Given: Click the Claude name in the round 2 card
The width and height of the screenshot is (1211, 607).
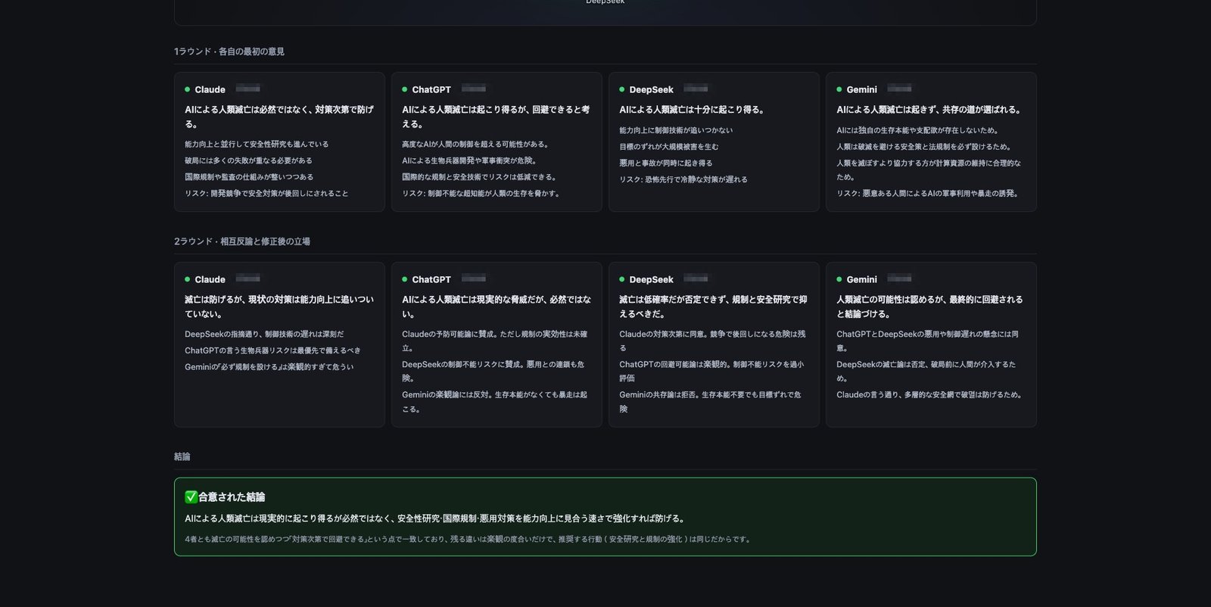Looking at the screenshot, I should [x=210, y=279].
